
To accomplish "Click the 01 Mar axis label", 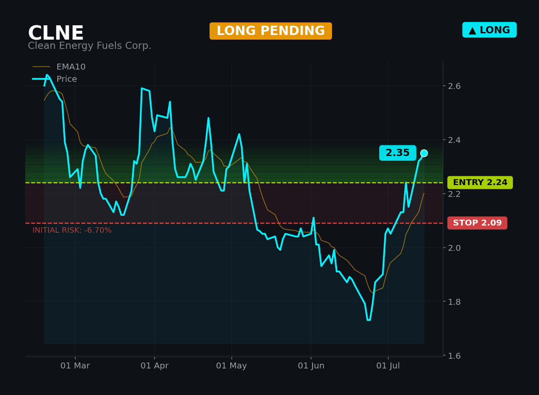I will point(75,366).
